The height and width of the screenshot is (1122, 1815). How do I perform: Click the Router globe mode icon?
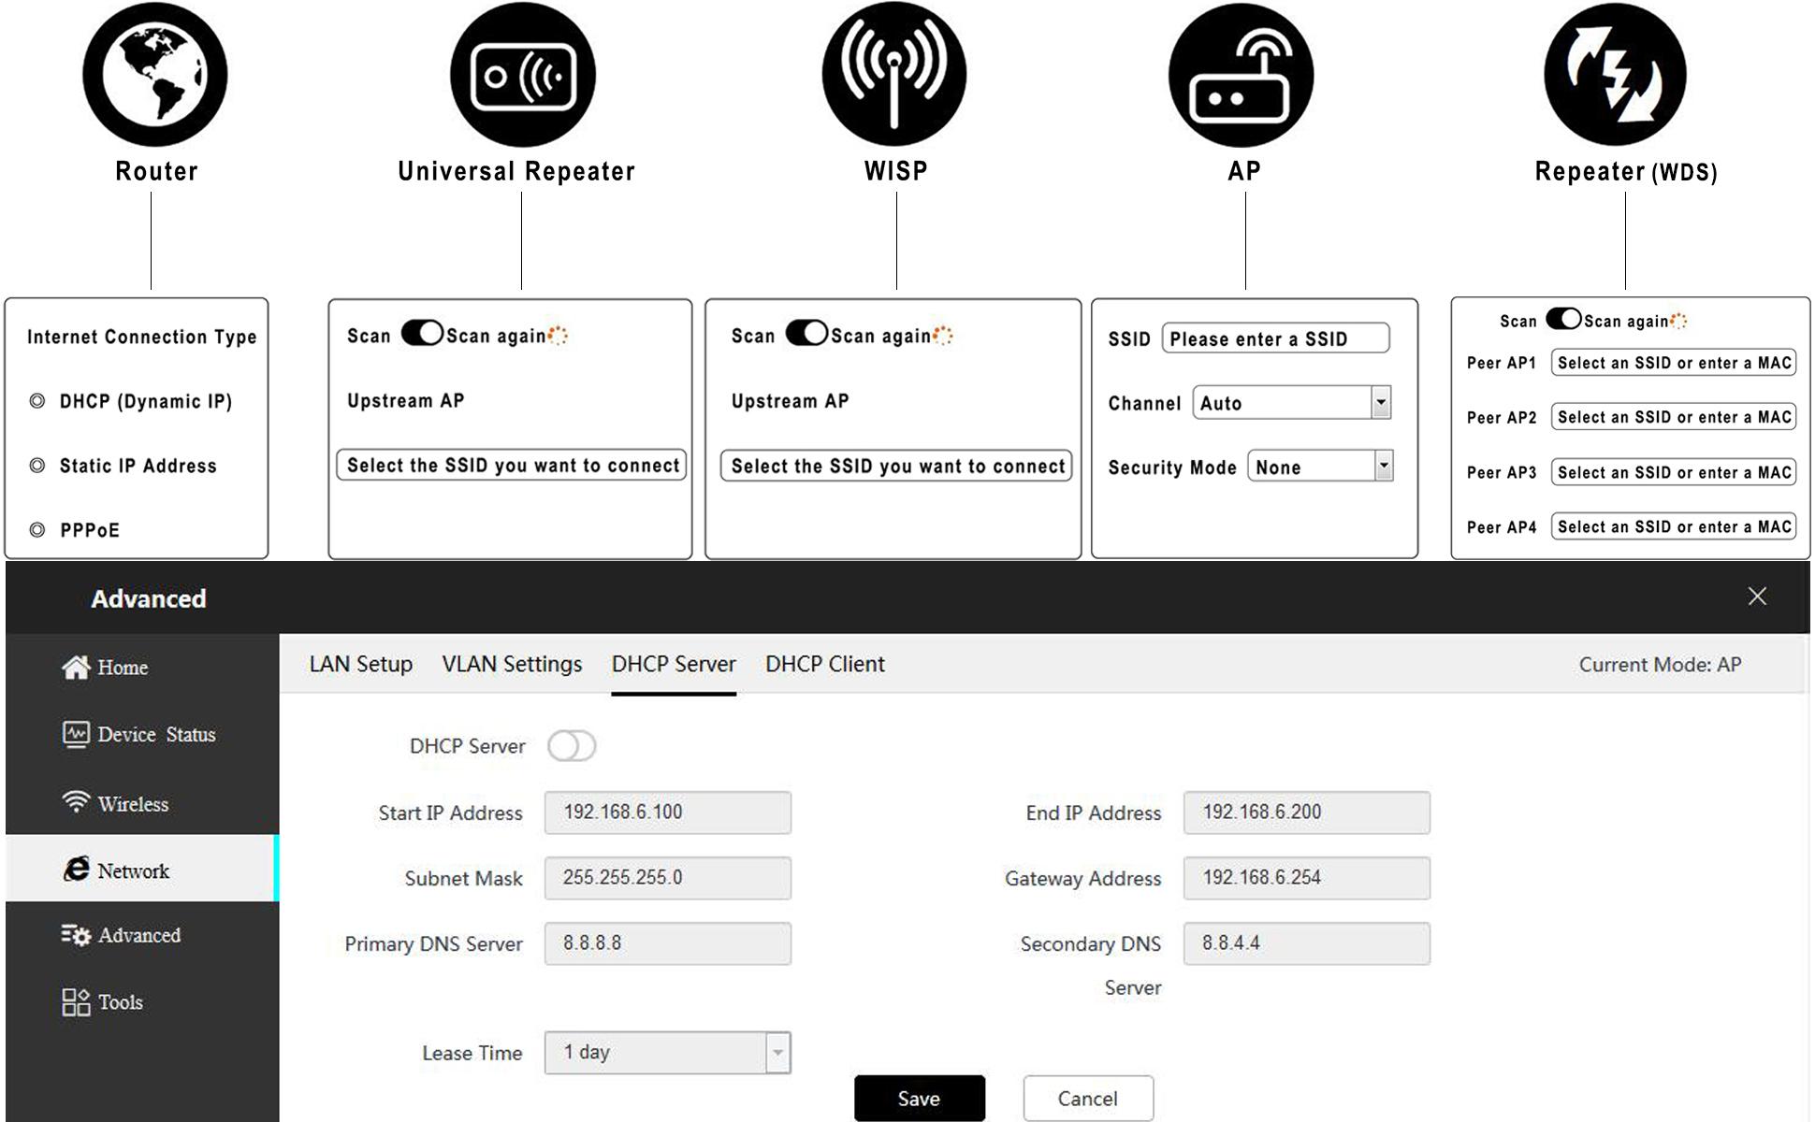[x=154, y=75]
